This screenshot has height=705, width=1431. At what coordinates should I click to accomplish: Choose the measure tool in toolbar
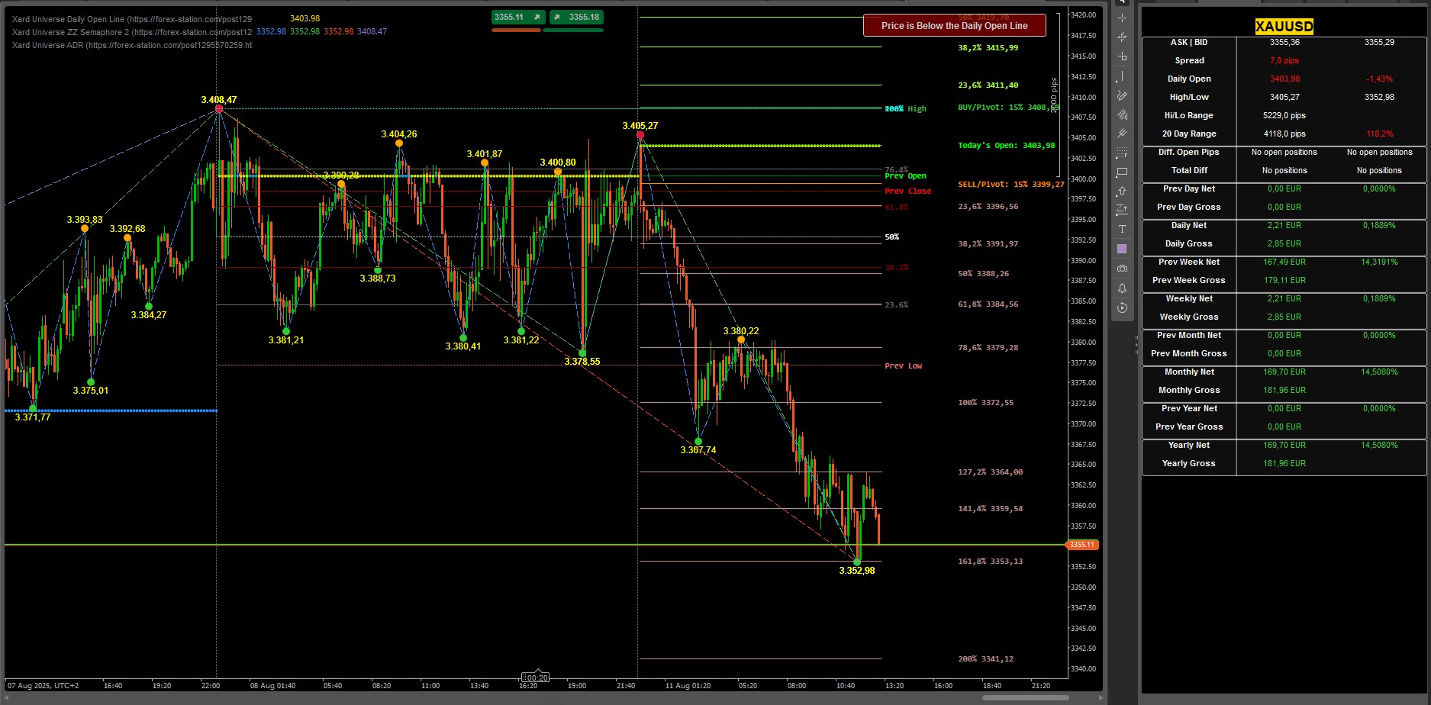coord(1122,56)
